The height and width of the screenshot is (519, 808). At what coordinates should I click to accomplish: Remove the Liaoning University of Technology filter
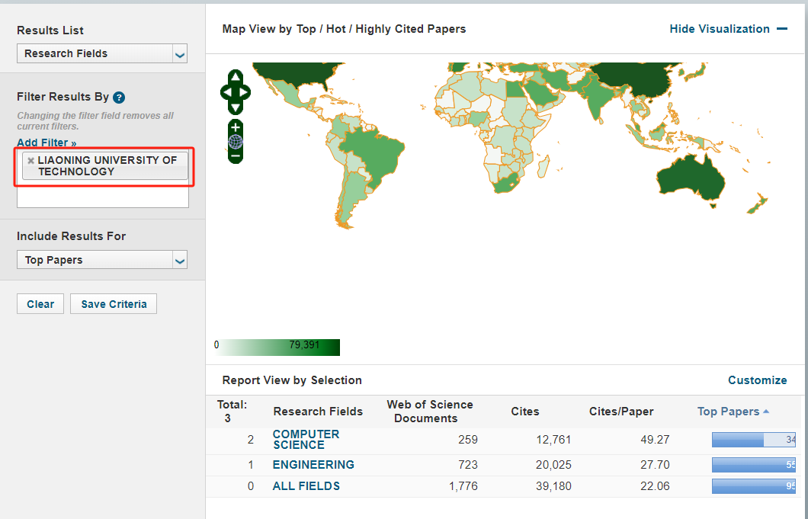click(30, 161)
